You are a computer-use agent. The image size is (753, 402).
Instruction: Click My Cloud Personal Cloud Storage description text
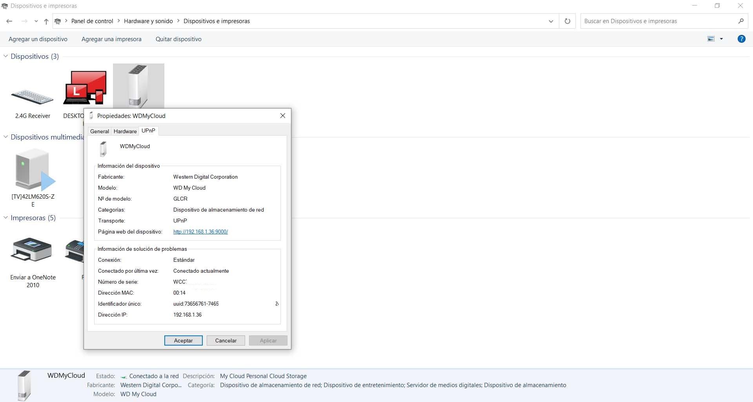pyautogui.click(x=263, y=376)
